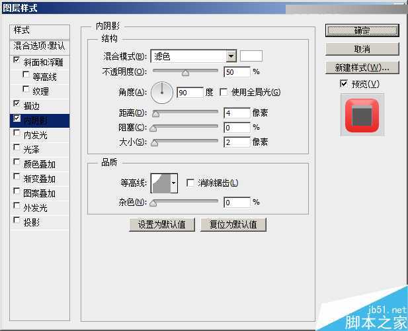Select the 斜面和浮雕 list entry label

(x=44, y=62)
